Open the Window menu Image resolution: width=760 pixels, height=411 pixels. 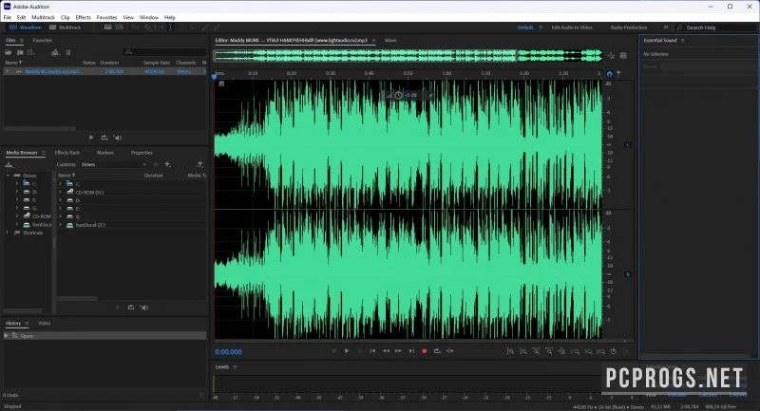(x=149, y=17)
